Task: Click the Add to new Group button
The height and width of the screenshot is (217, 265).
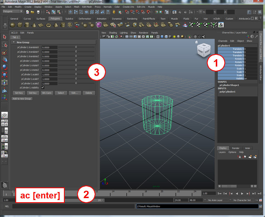Action: click(x=22, y=99)
